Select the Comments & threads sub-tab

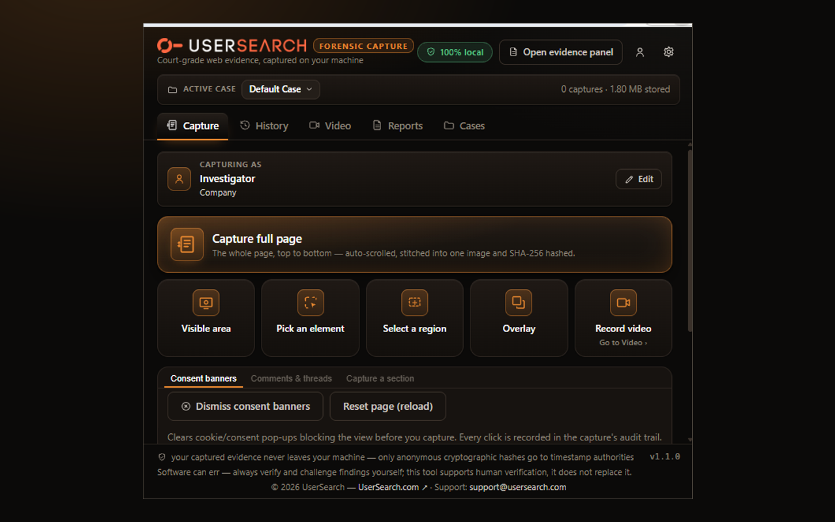pos(292,378)
